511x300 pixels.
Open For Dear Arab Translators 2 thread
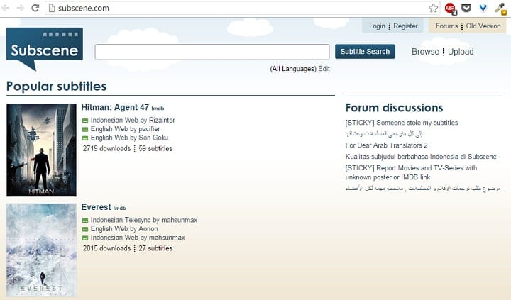click(387, 145)
